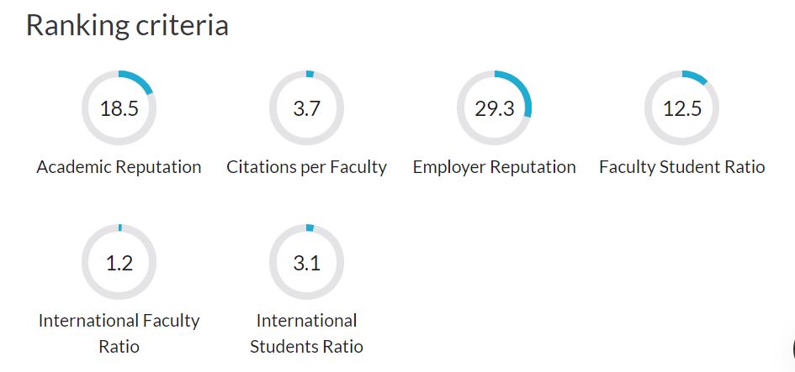
Task: Click the Faculty Student Ratio circular gauge
Action: (682, 107)
